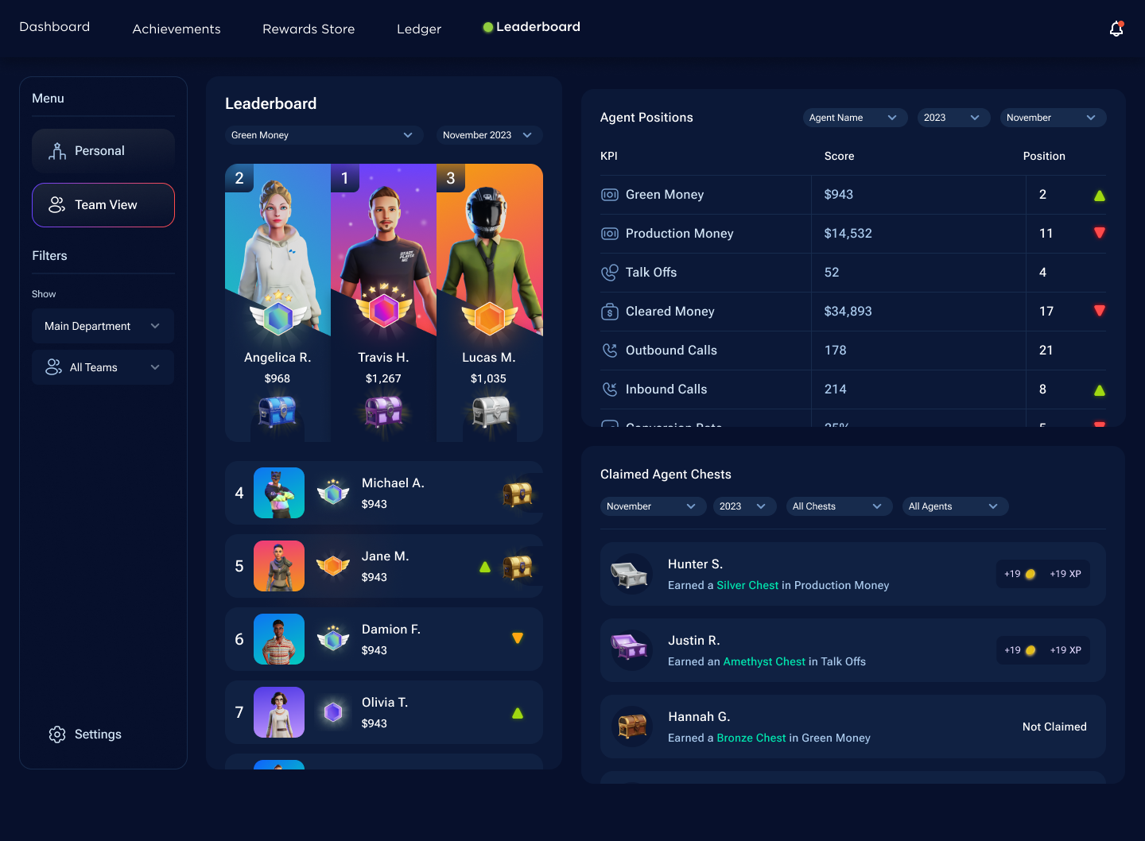Click the Production Money score $14,532
Image resolution: width=1145 pixels, height=841 pixels.
pos(848,234)
